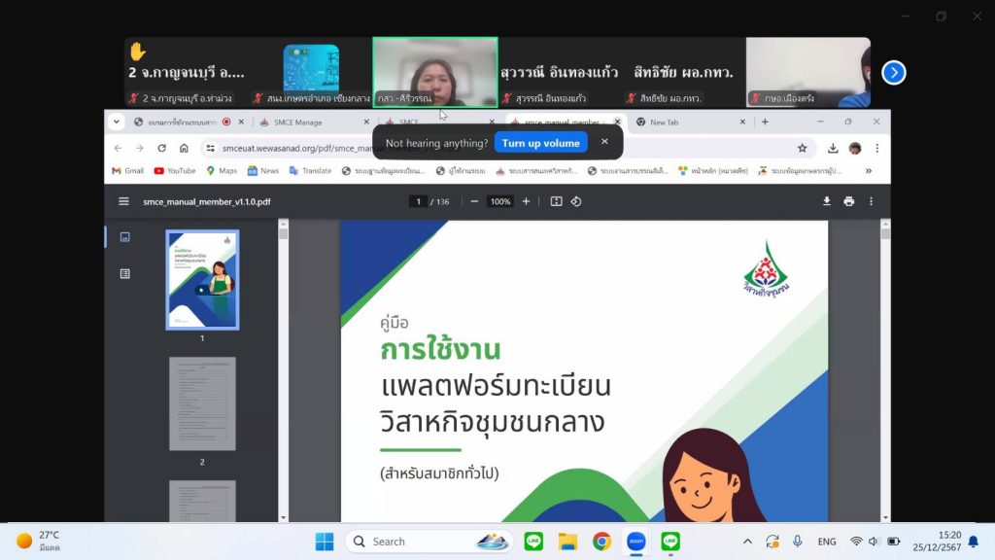Switch to thumbnail view in sidebar

pos(124,236)
